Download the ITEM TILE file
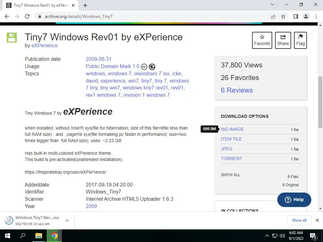 pos(231,139)
